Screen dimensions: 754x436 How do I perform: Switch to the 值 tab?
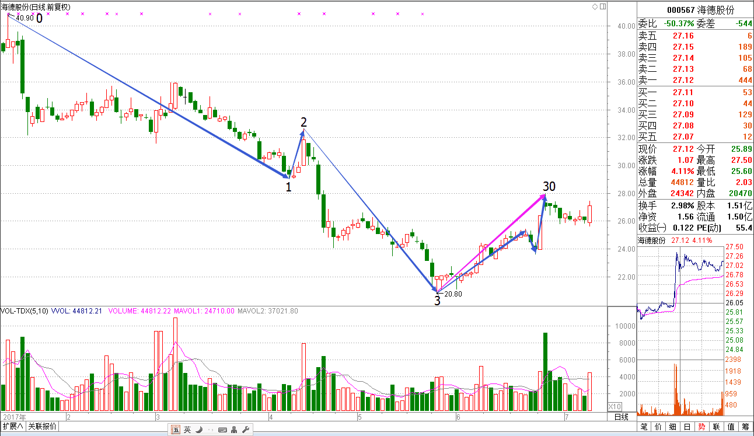click(x=731, y=427)
